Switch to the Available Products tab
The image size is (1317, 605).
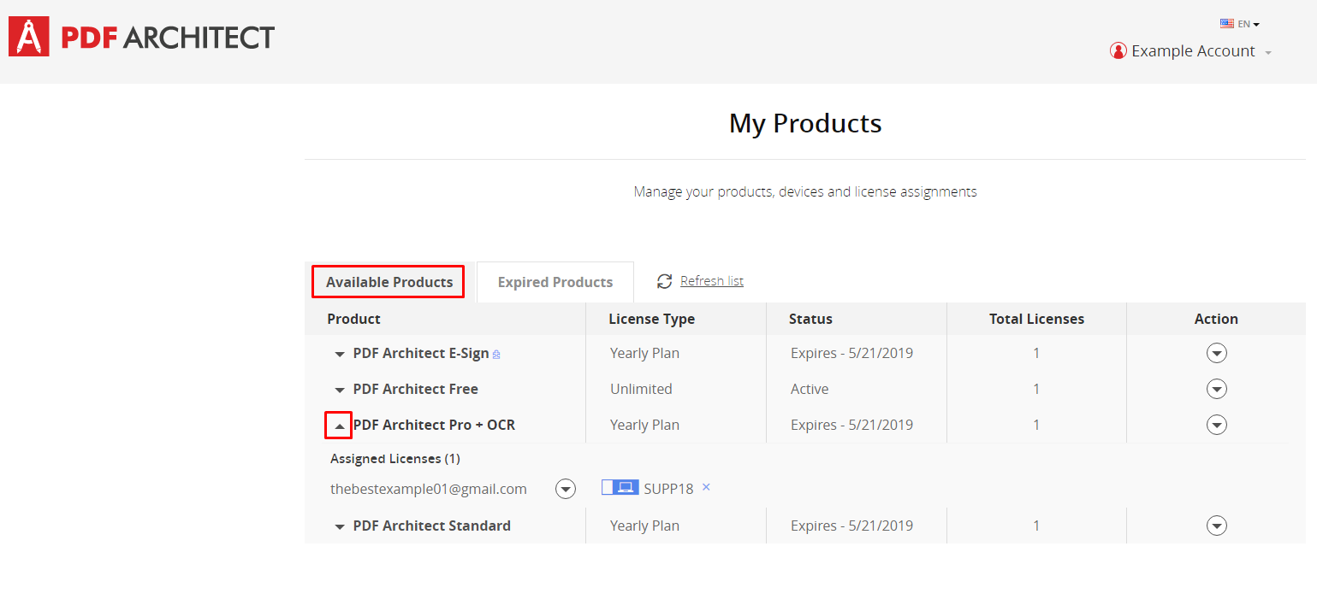pyautogui.click(x=389, y=282)
